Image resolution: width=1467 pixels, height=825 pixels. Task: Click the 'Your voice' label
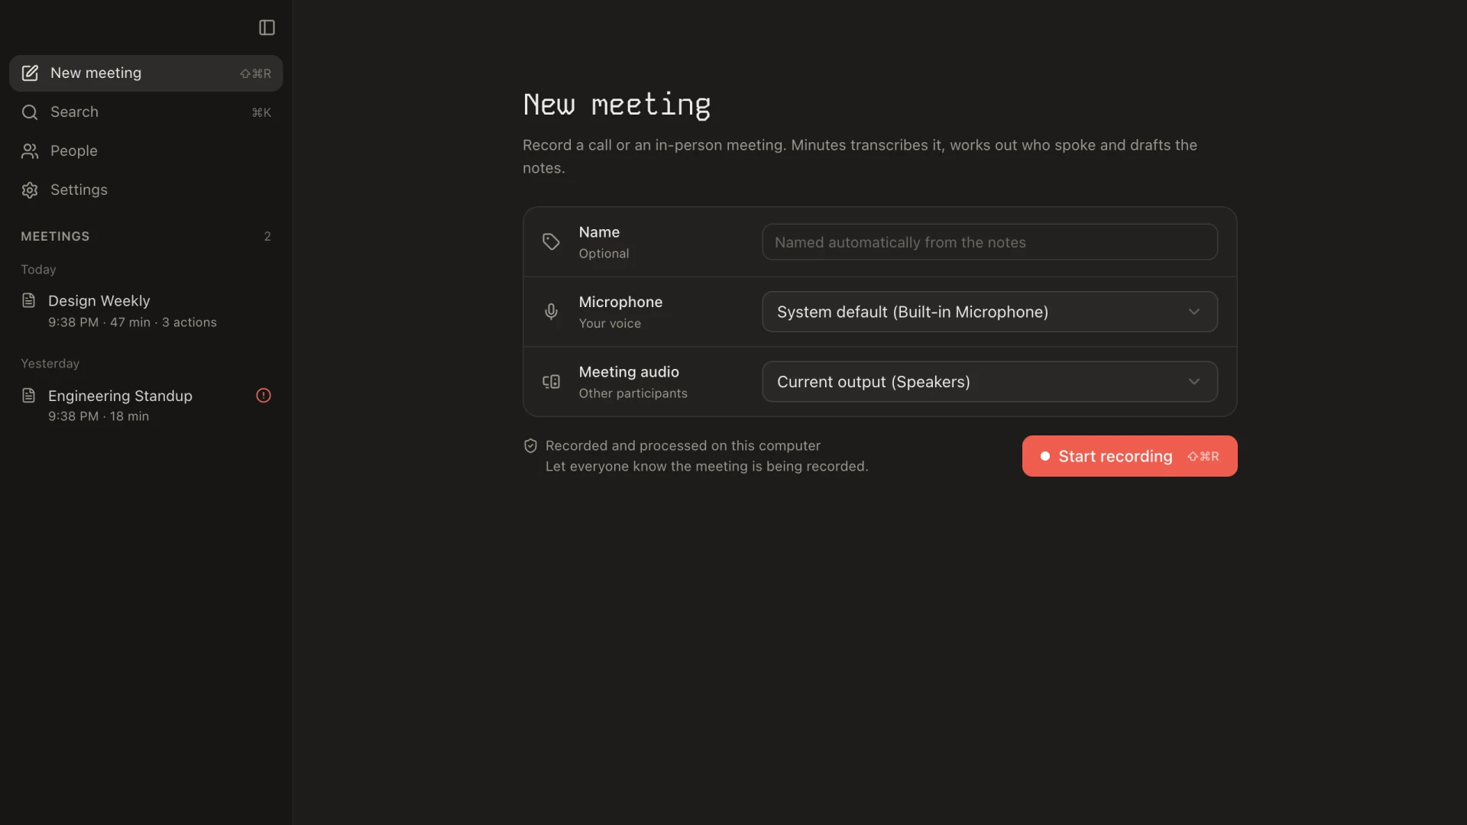pyautogui.click(x=610, y=324)
